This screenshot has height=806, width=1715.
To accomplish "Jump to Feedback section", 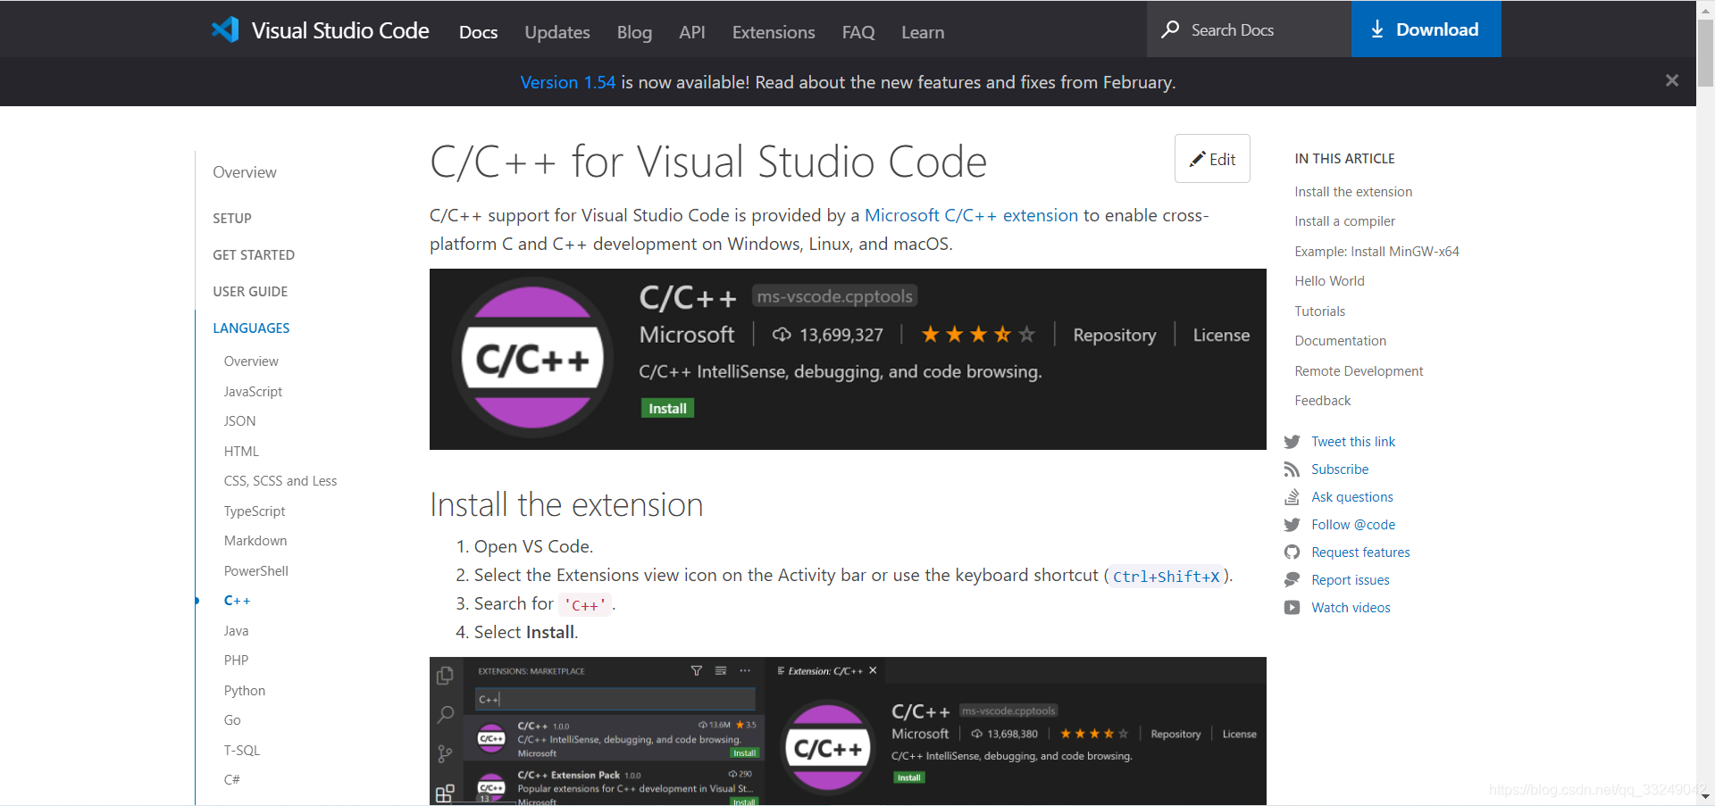I will coord(1322,401).
